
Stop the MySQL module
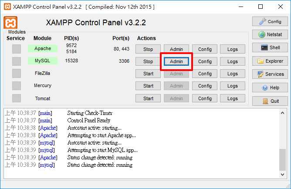148,61
